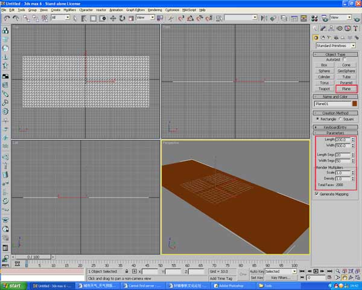Open the Modifiers menu

[x=69, y=10]
